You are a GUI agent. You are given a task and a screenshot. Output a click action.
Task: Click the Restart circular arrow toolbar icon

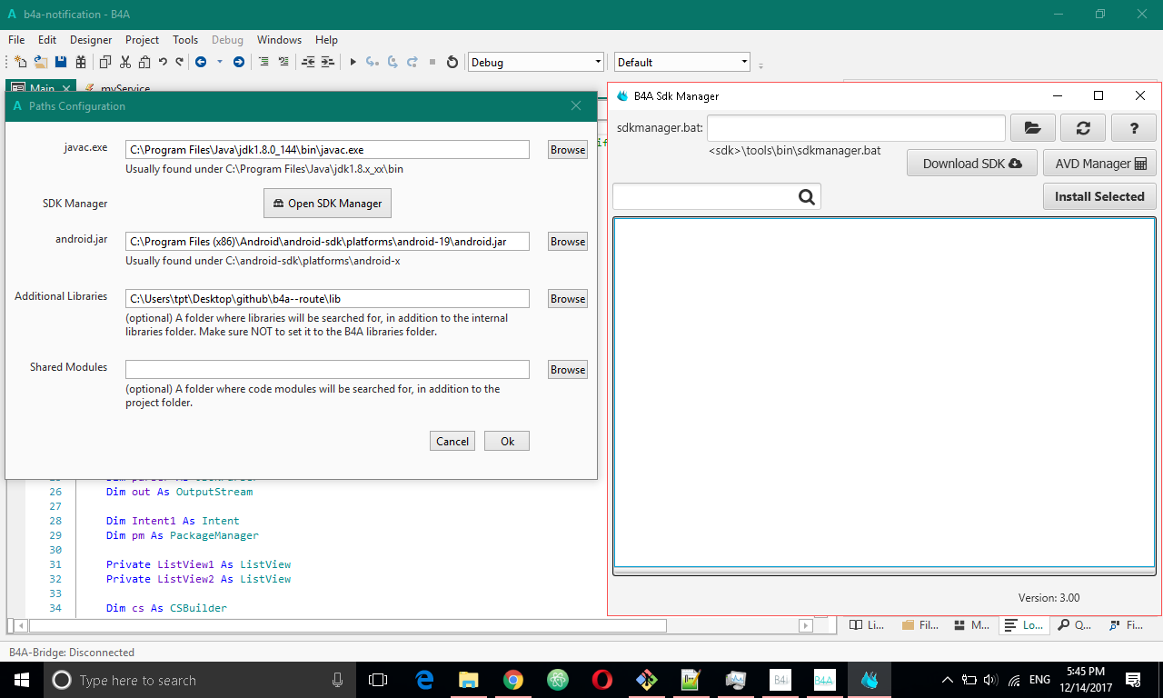(453, 62)
